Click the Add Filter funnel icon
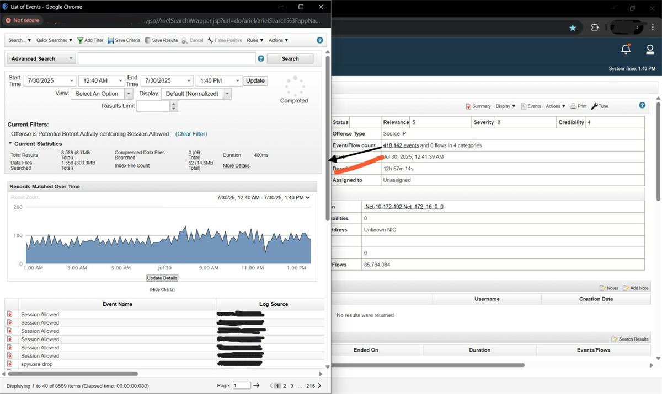662x394 pixels. tap(81, 40)
